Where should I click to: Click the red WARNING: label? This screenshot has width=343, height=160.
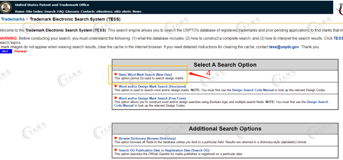tap(9, 38)
